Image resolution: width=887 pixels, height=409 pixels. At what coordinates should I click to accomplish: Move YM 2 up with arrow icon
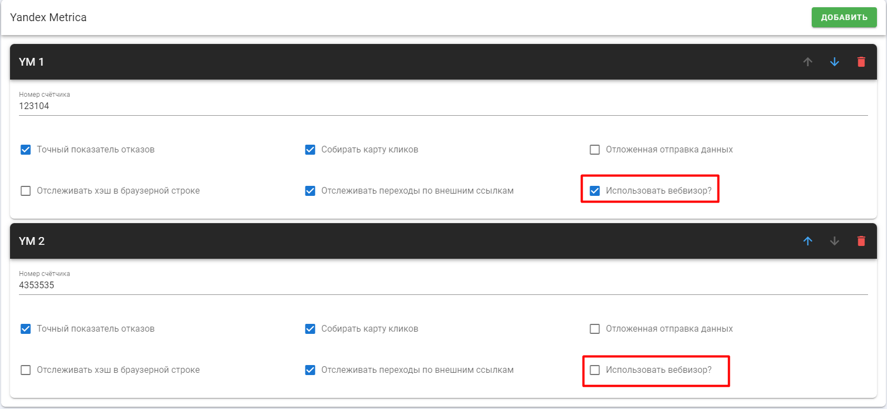(x=808, y=241)
